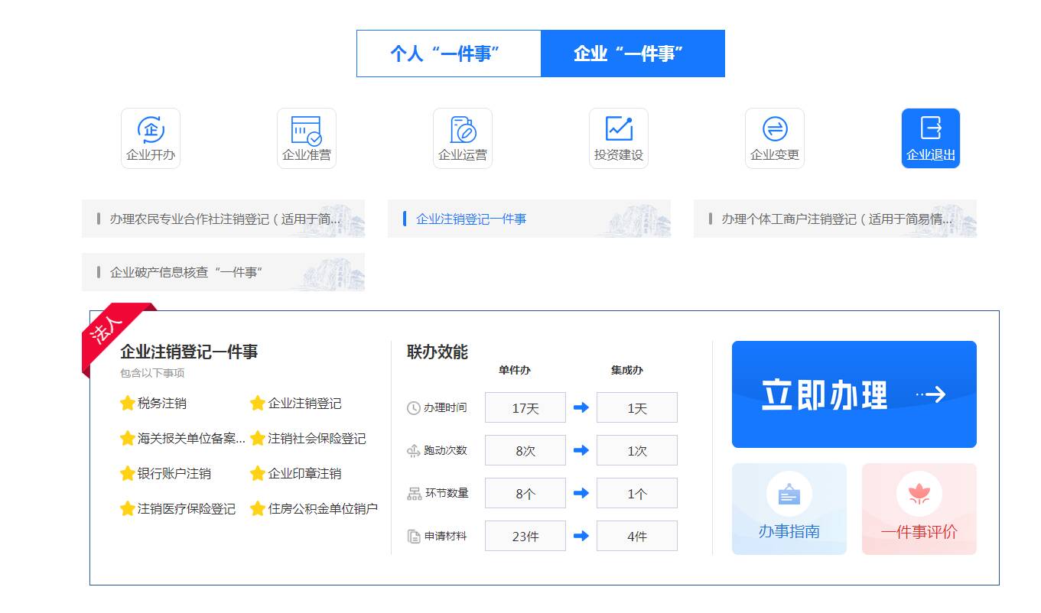1041x613 pixels.
Task: Switch to the 个人"一件事" tab
Action: click(449, 54)
